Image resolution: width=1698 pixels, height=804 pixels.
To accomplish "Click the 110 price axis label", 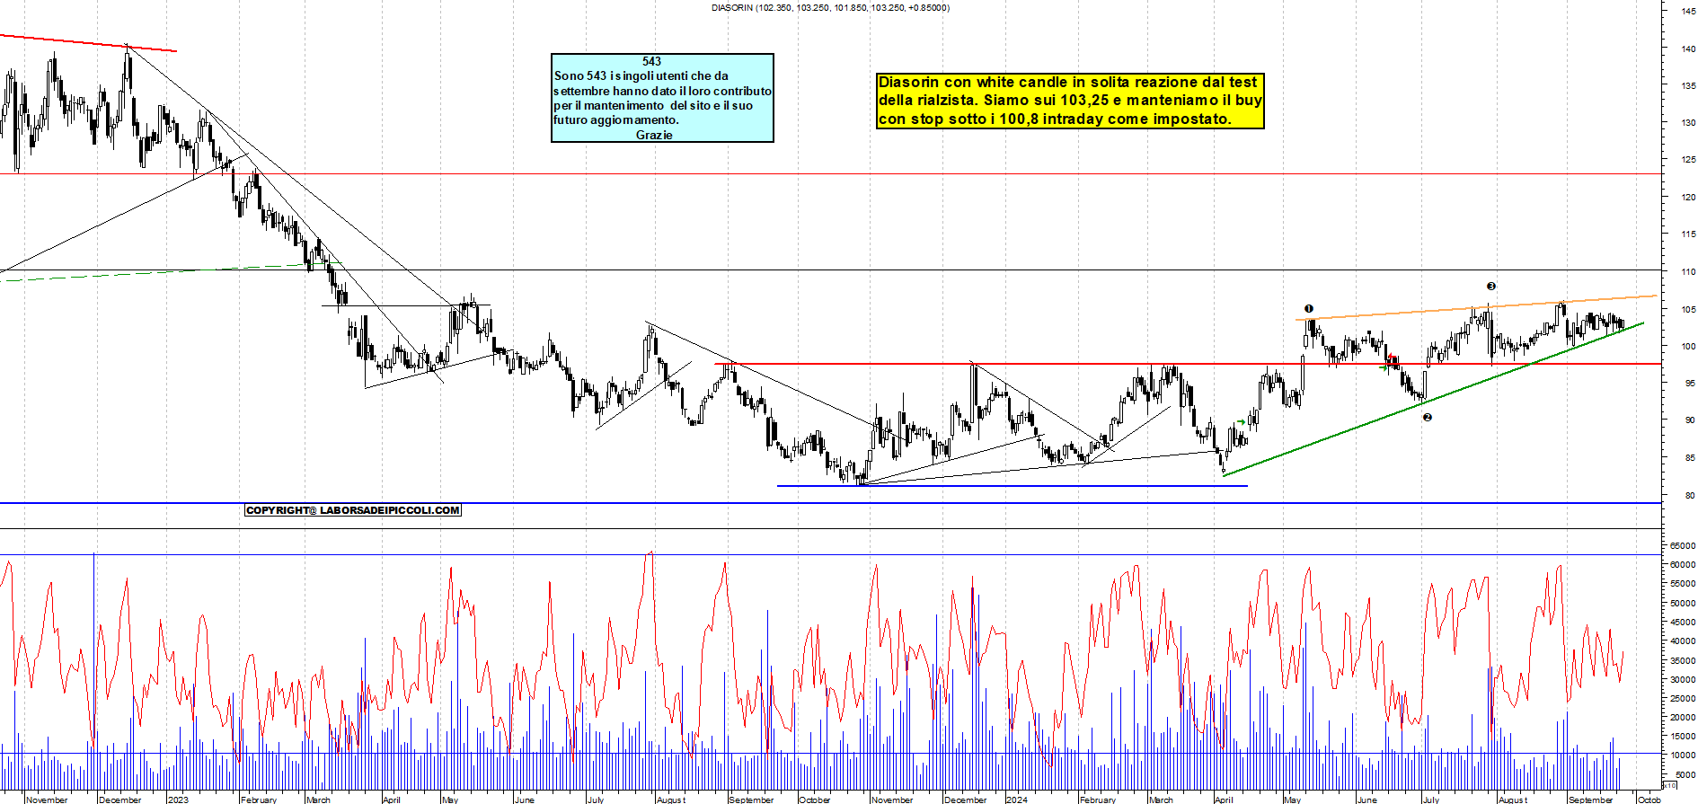I will click(1689, 271).
